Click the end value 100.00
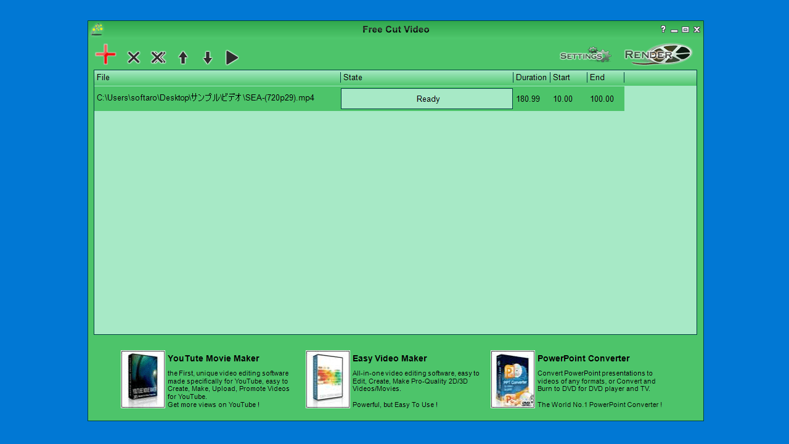 coord(602,99)
